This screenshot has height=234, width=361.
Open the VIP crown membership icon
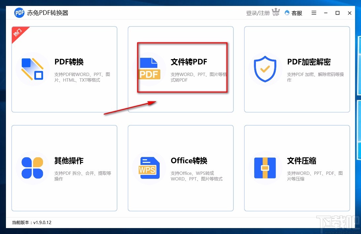coord(276,13)
